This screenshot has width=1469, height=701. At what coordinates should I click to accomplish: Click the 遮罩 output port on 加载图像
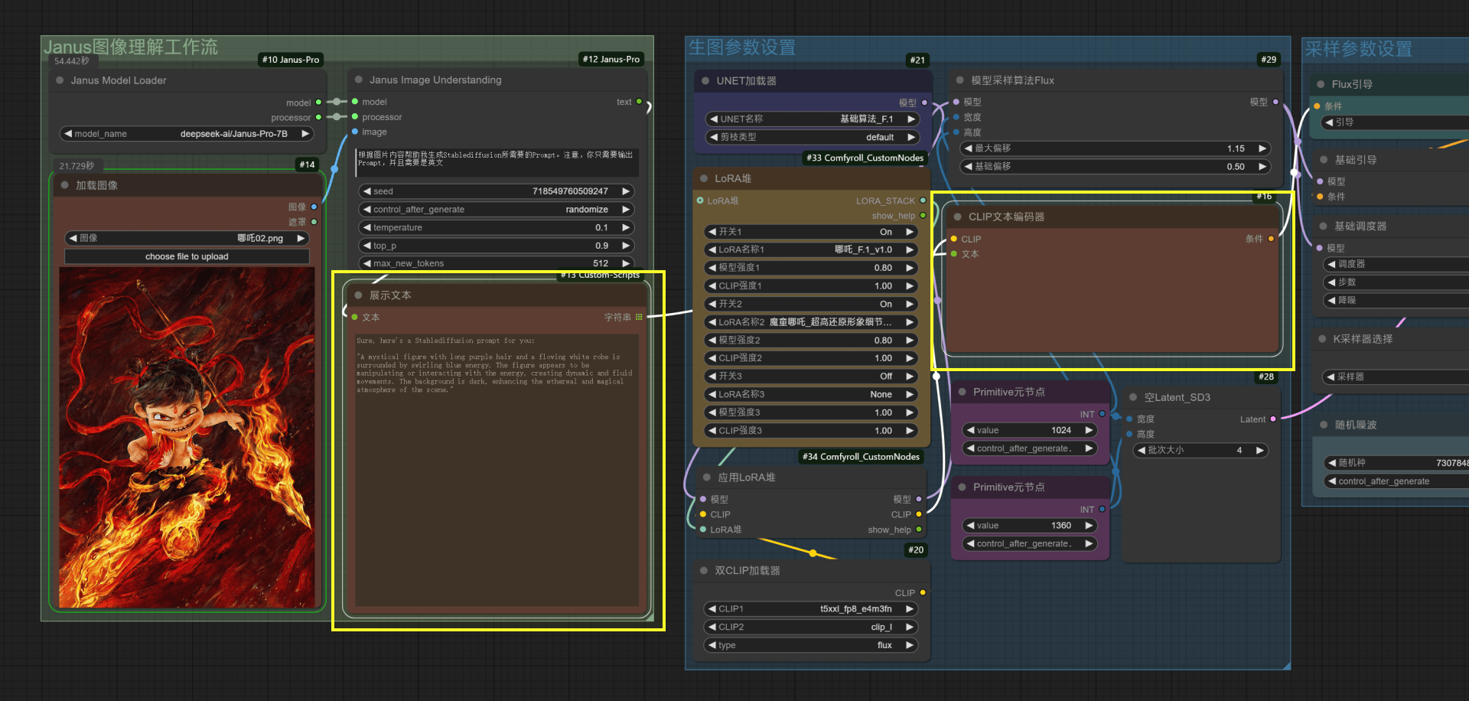pos(314,222)
